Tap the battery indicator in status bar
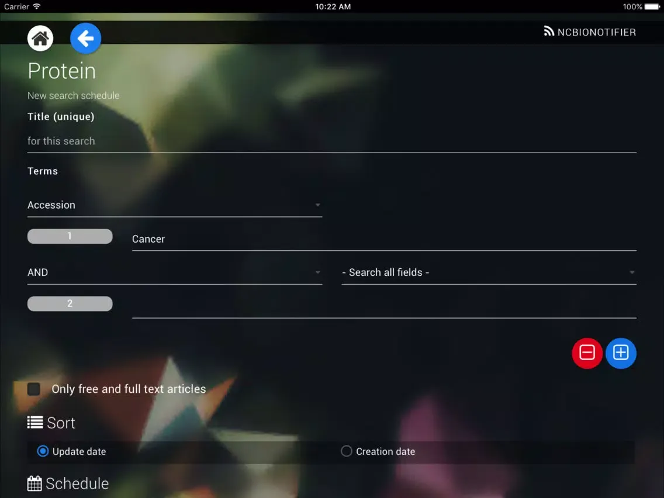 652,7
